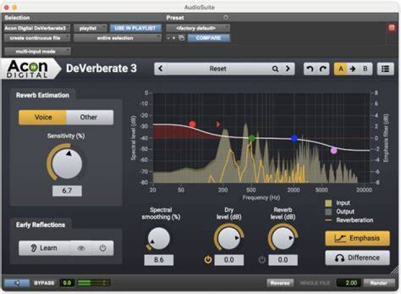Screen dimensions: 401x294
Task: Click the COMPARE button
Action: tap(209, 38)
